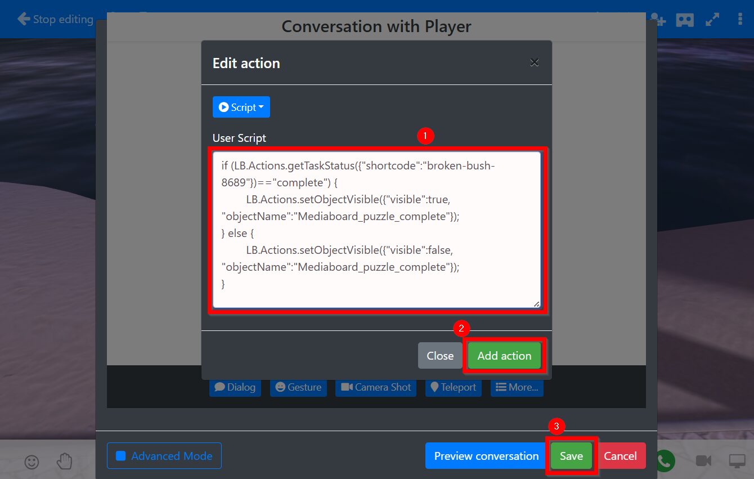Click the screen share monitor icon
754x479 pixels.
pyautogui.click(x=737, y=460)
